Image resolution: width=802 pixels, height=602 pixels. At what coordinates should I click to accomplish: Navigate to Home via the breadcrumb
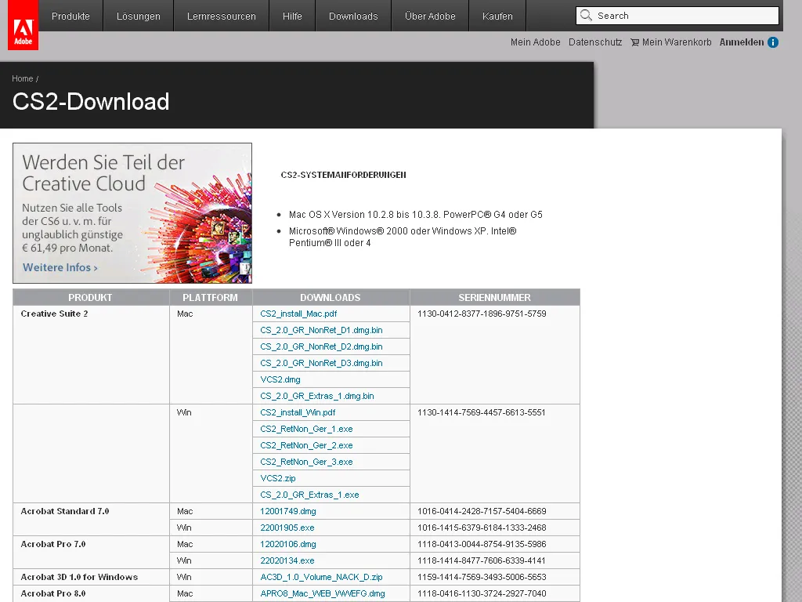[x=20, y=78]
